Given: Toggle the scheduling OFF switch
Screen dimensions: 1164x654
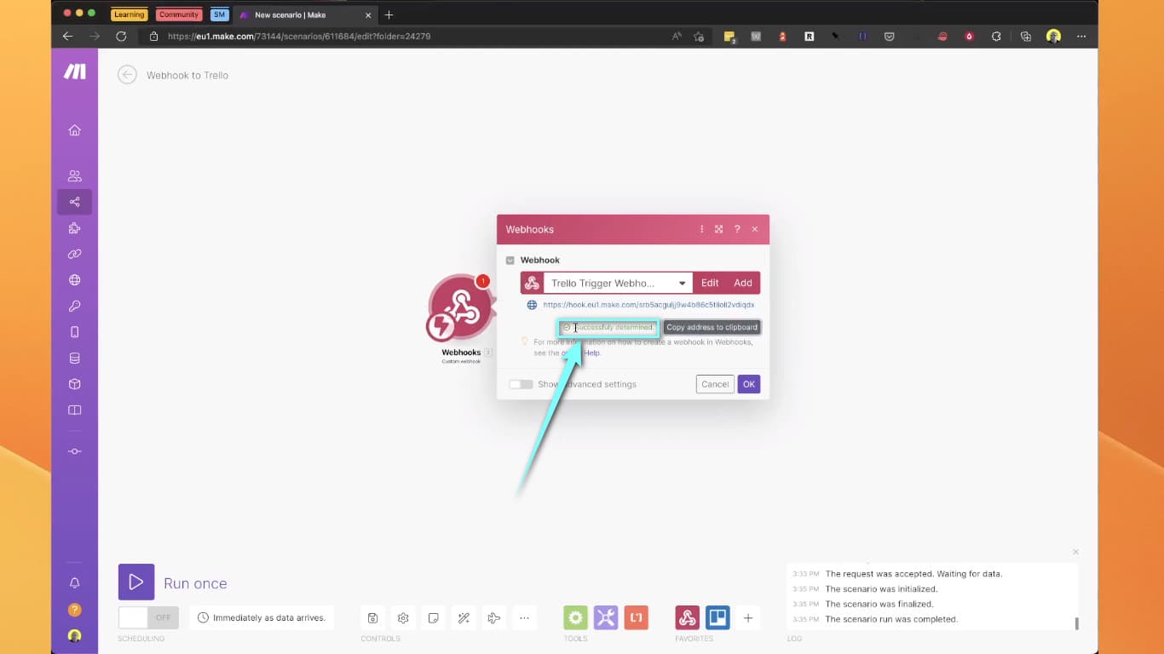Looking at the screenshot, I should (x=148, y=617).
